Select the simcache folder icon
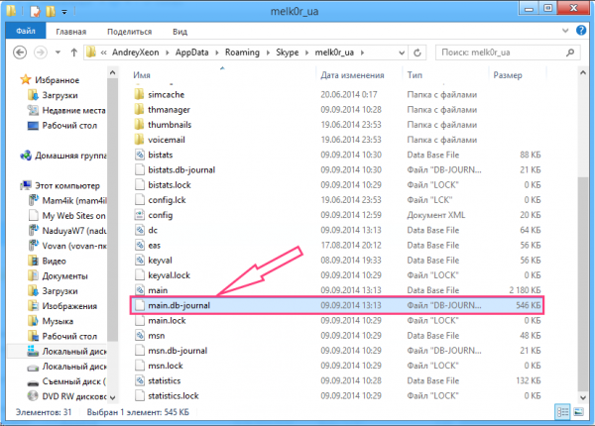 tap(140, 94)
